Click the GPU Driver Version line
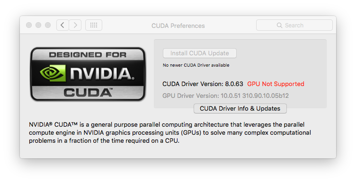This screenshot has height=182, width=356. click(x=225, y=95)
